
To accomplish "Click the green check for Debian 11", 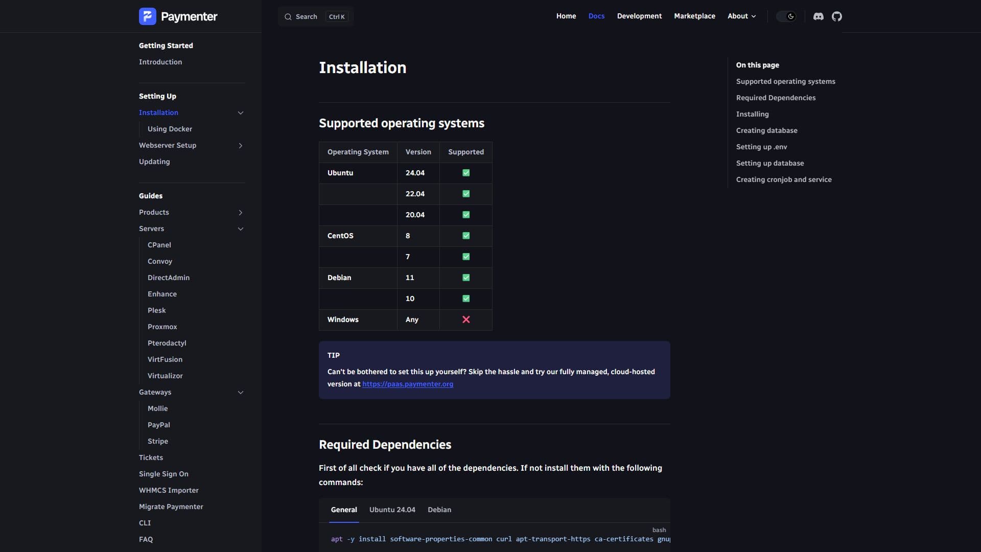I will [x=466, y=278].
